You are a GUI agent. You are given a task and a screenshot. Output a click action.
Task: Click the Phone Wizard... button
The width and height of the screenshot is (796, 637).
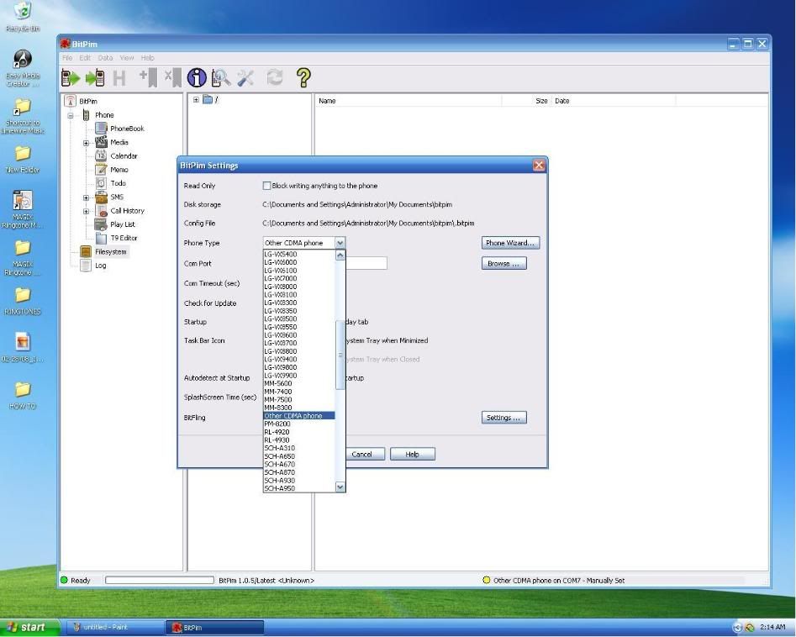pos(510,243)
